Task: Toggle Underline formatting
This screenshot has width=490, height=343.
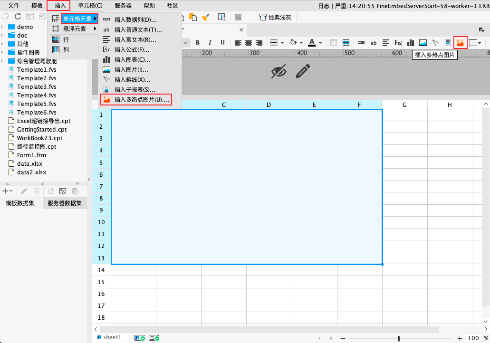Action: [222, 43]
